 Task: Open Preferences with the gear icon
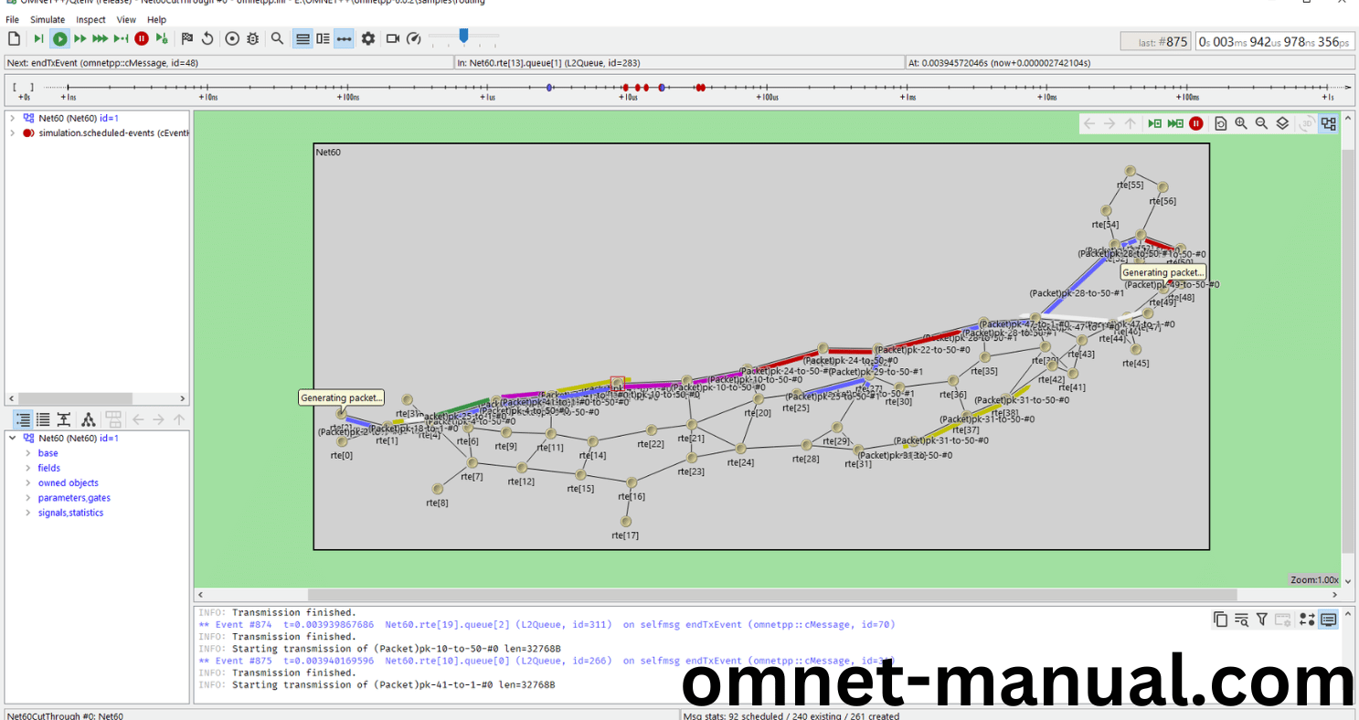click(x=368, y=38)
